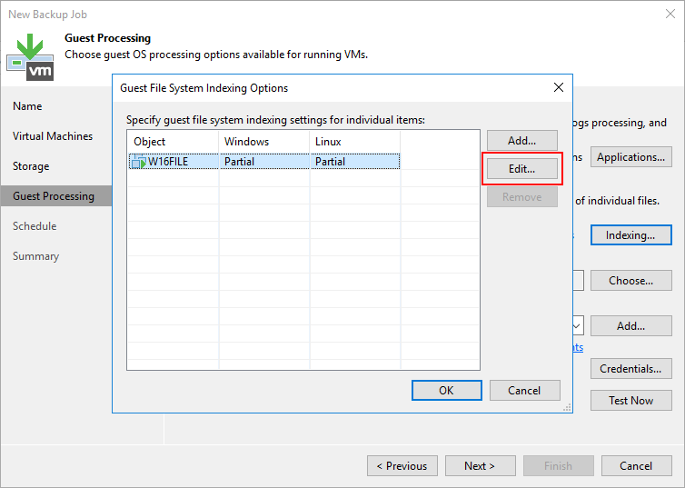
Task: Click the W16FILE virtual machine icon
Action: [139, 162]
